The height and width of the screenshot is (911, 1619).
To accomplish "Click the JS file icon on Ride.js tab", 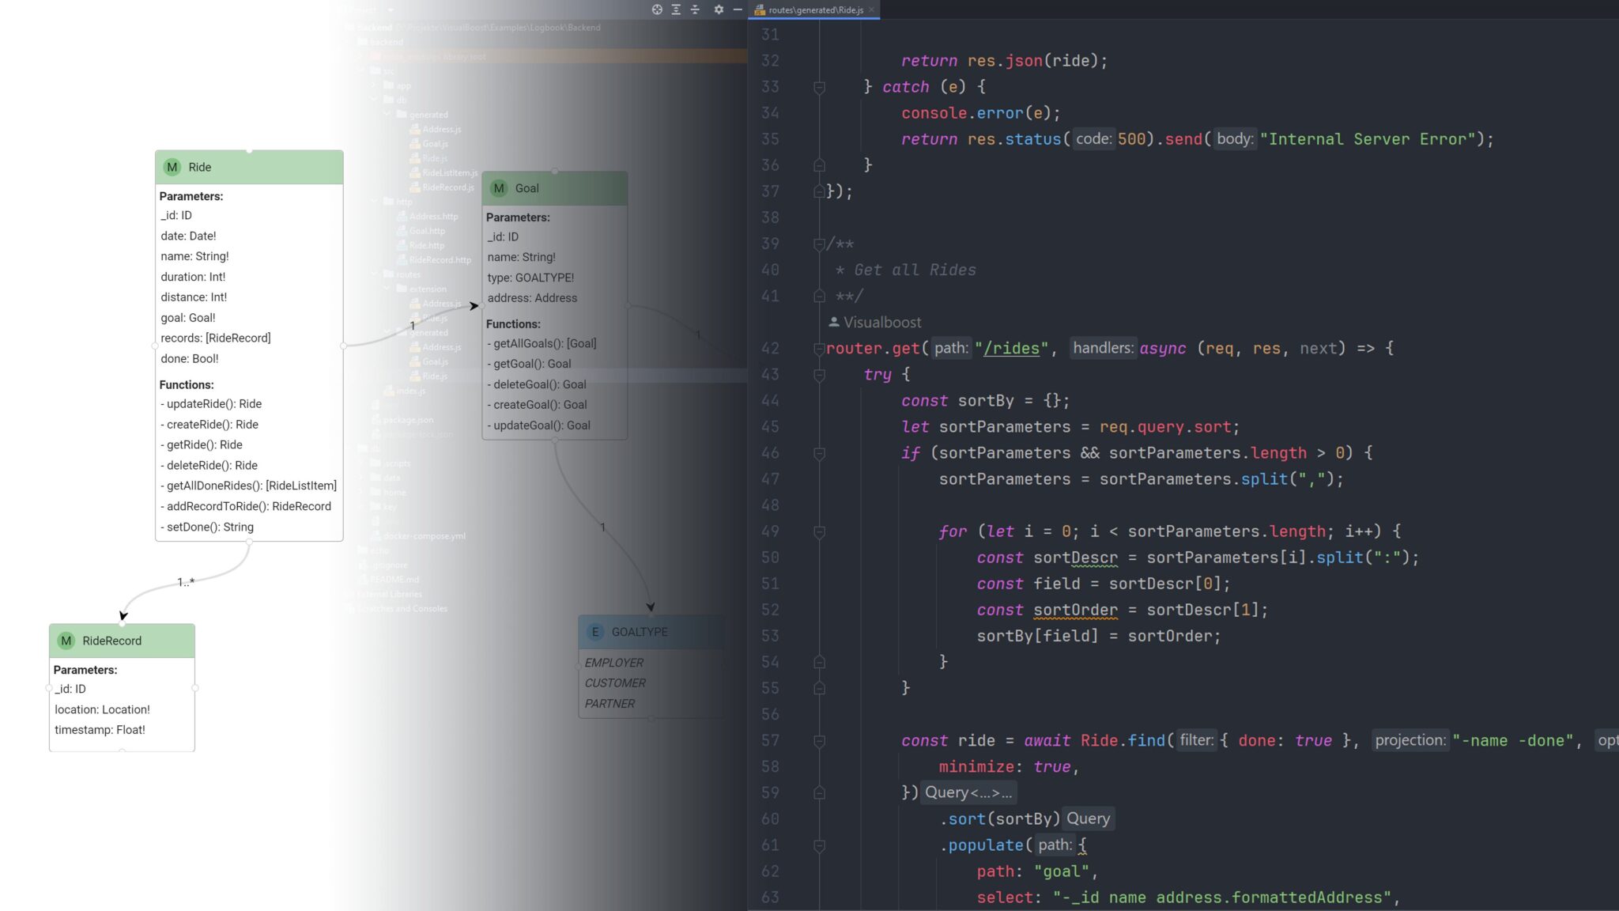I will (760, 9).
